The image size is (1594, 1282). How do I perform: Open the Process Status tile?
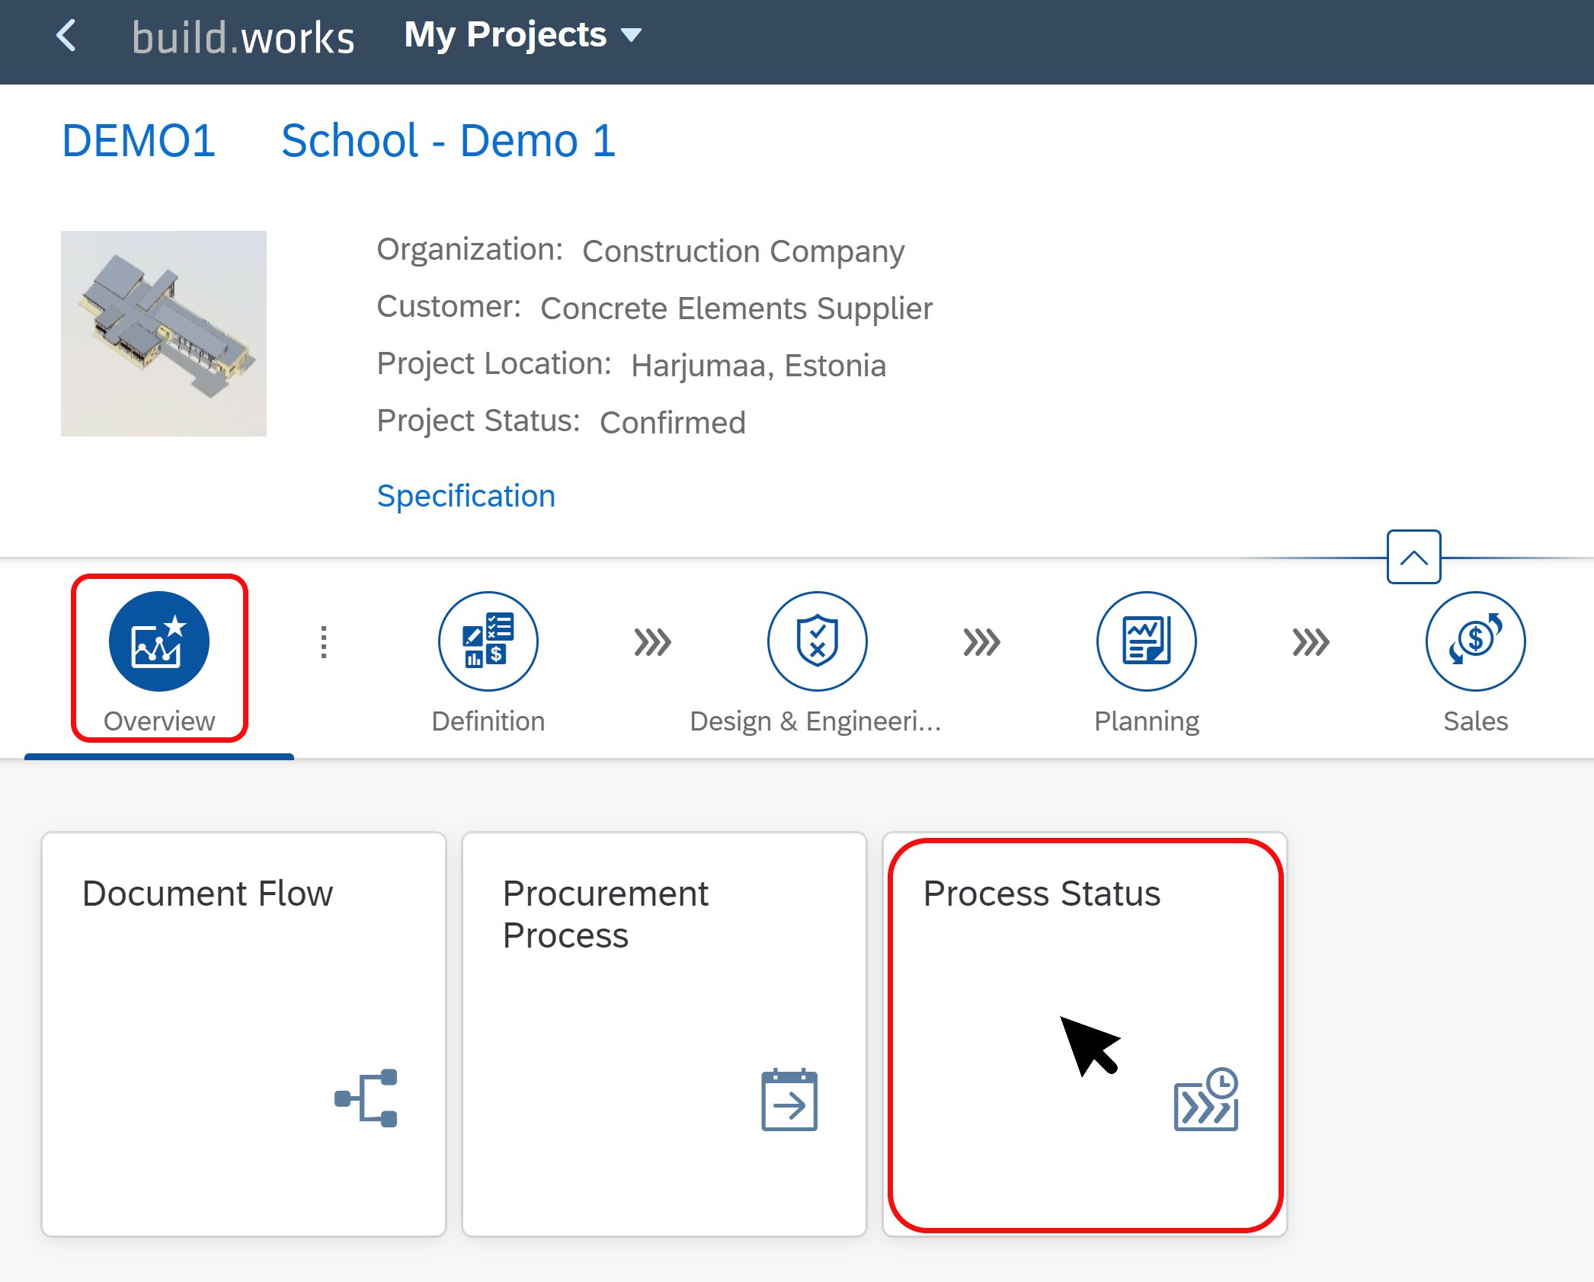click(1085, 1034)
